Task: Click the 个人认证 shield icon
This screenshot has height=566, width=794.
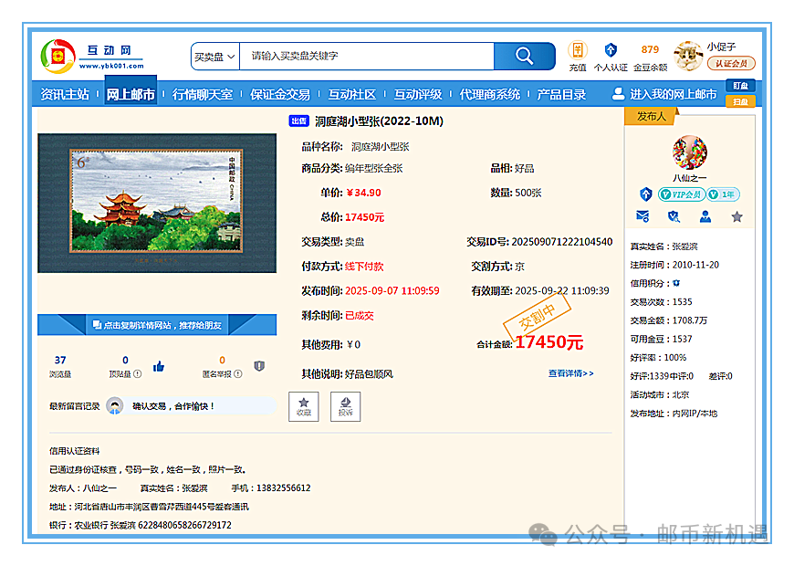Action: click(611, 50)
